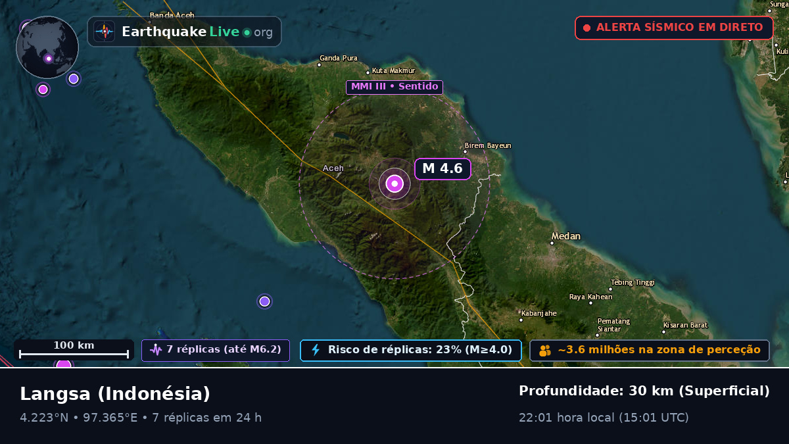Open the mini globe locator thumbnail

pos(47,47)
